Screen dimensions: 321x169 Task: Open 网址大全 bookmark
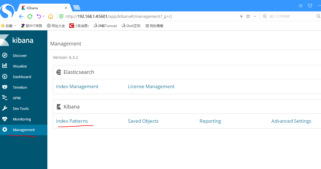pos(56,26)
